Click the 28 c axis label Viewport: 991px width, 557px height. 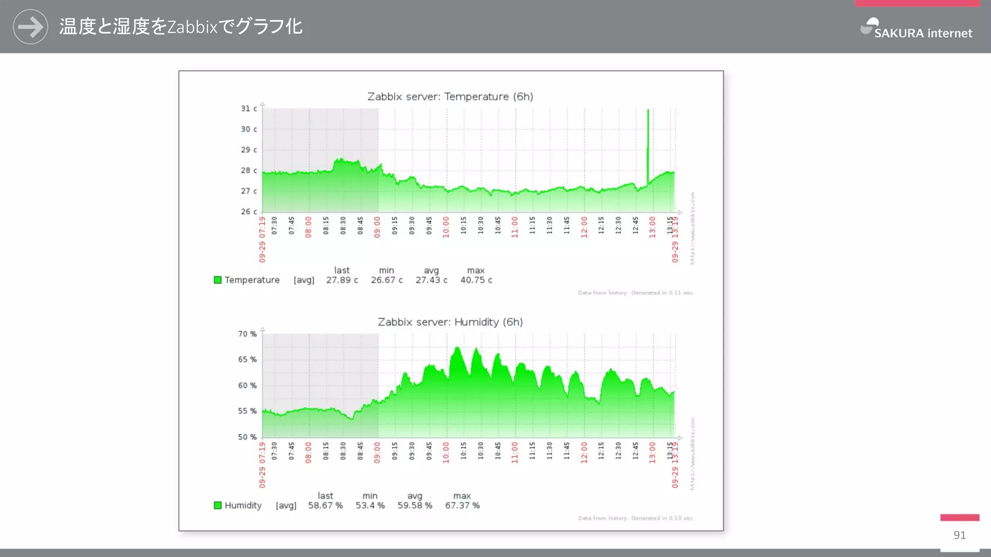pos(249,171)
